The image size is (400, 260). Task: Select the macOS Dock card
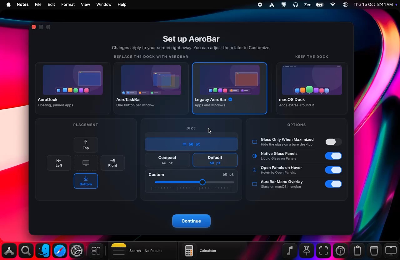tap(312, 88)
